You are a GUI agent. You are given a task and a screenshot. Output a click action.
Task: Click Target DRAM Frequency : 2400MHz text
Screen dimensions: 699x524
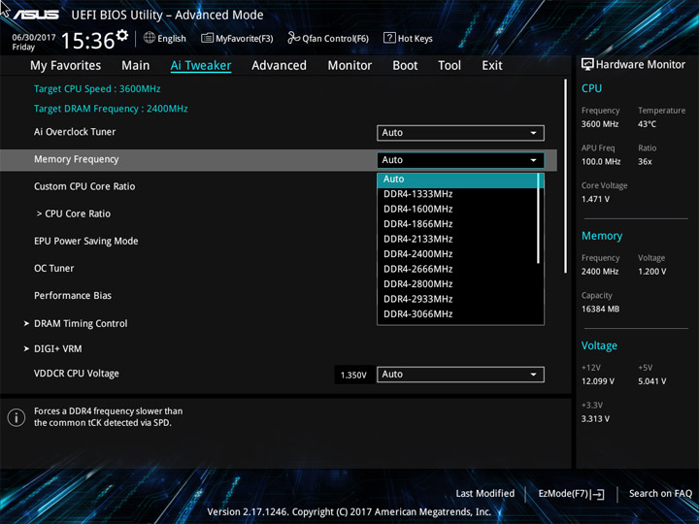[x=111, y=109]
